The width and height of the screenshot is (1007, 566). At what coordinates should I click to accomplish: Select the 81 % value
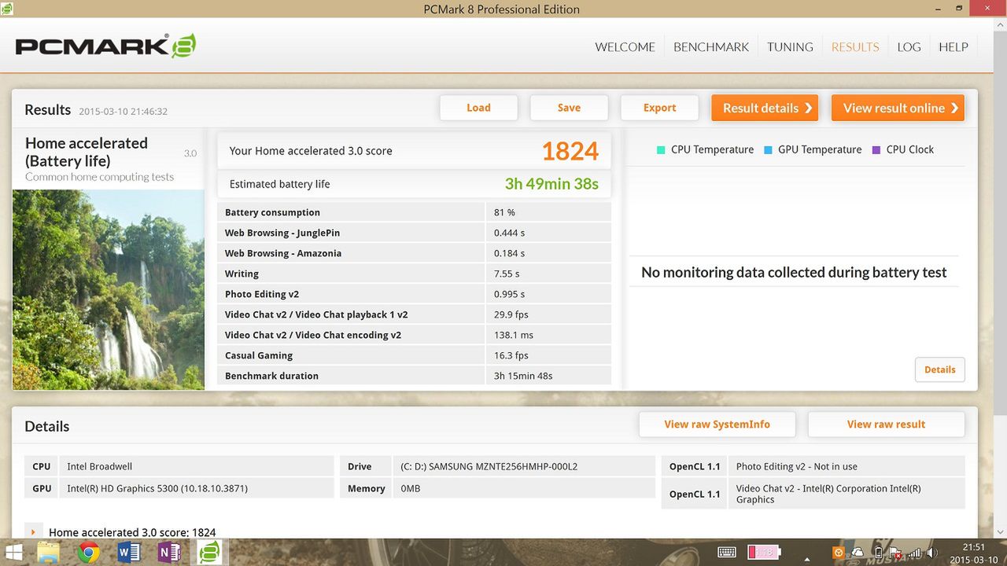[x=504, y=212]
